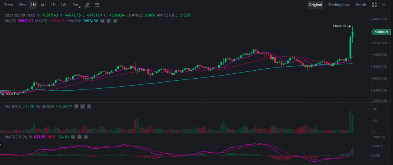Open the indicator settings sliders icon
393x165 pixels.
click(x=97, y=5)
